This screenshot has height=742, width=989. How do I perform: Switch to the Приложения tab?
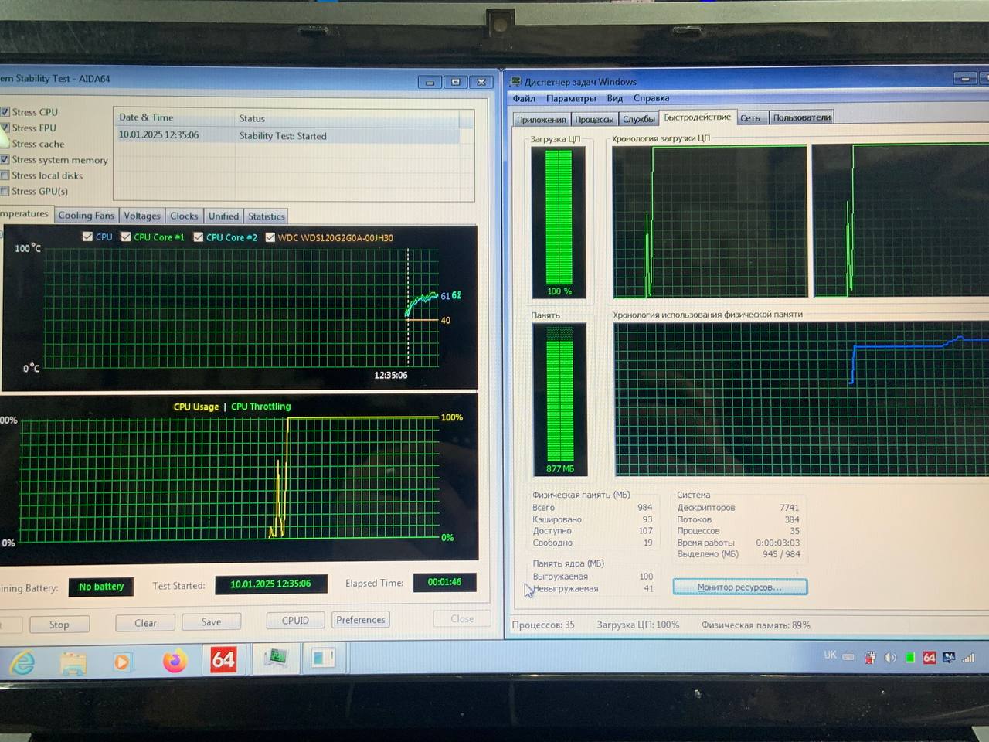point(541,119)
